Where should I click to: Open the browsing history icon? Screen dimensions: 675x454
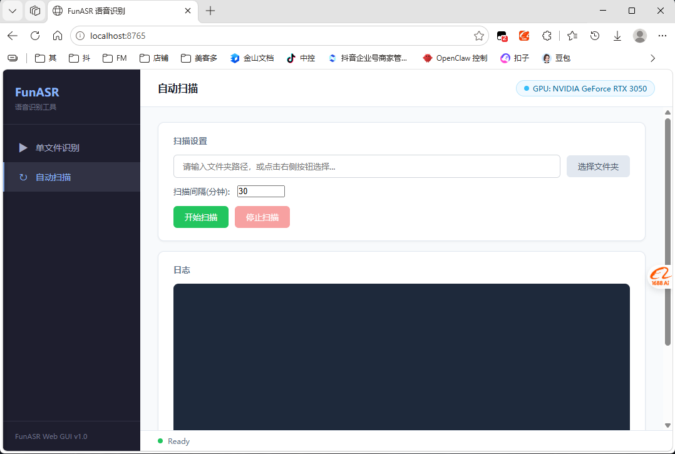click(x=594, y=36)
